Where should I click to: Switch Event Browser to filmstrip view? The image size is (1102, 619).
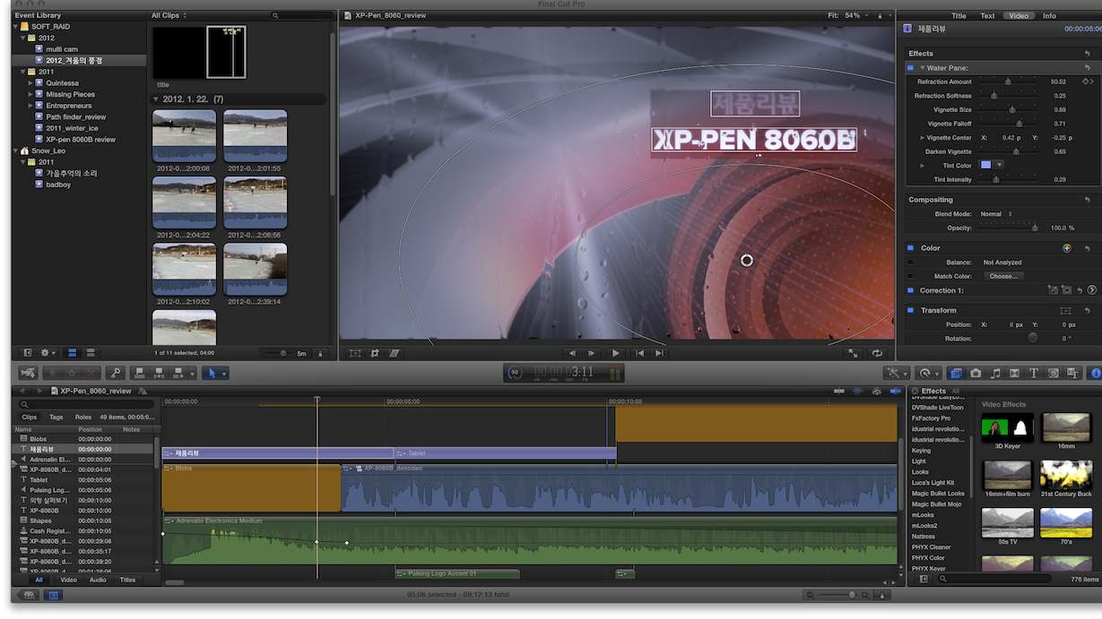pos(73,353)
